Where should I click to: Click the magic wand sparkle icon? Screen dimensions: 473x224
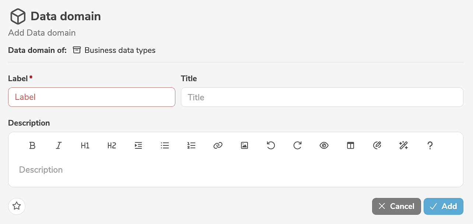pos(403,146)
